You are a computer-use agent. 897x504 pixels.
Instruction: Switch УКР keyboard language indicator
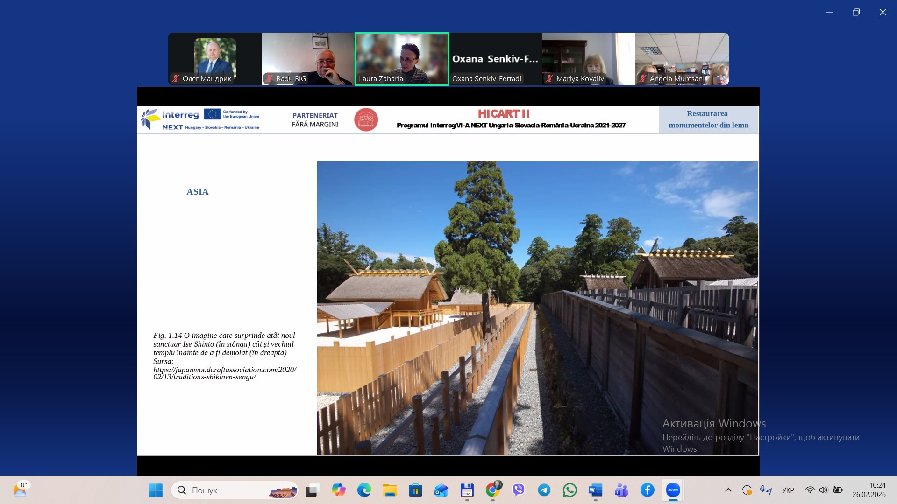[788, 490]
